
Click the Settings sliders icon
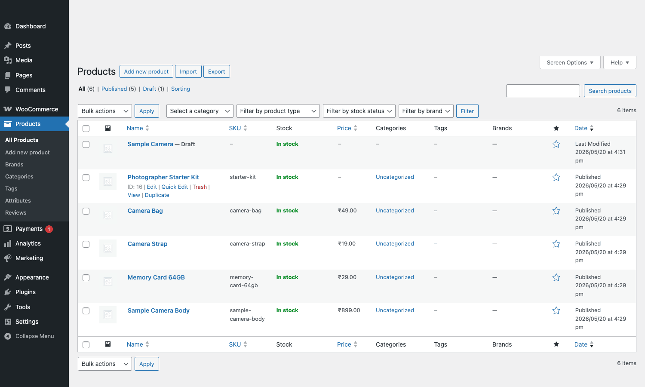click(x=8, y=322)
